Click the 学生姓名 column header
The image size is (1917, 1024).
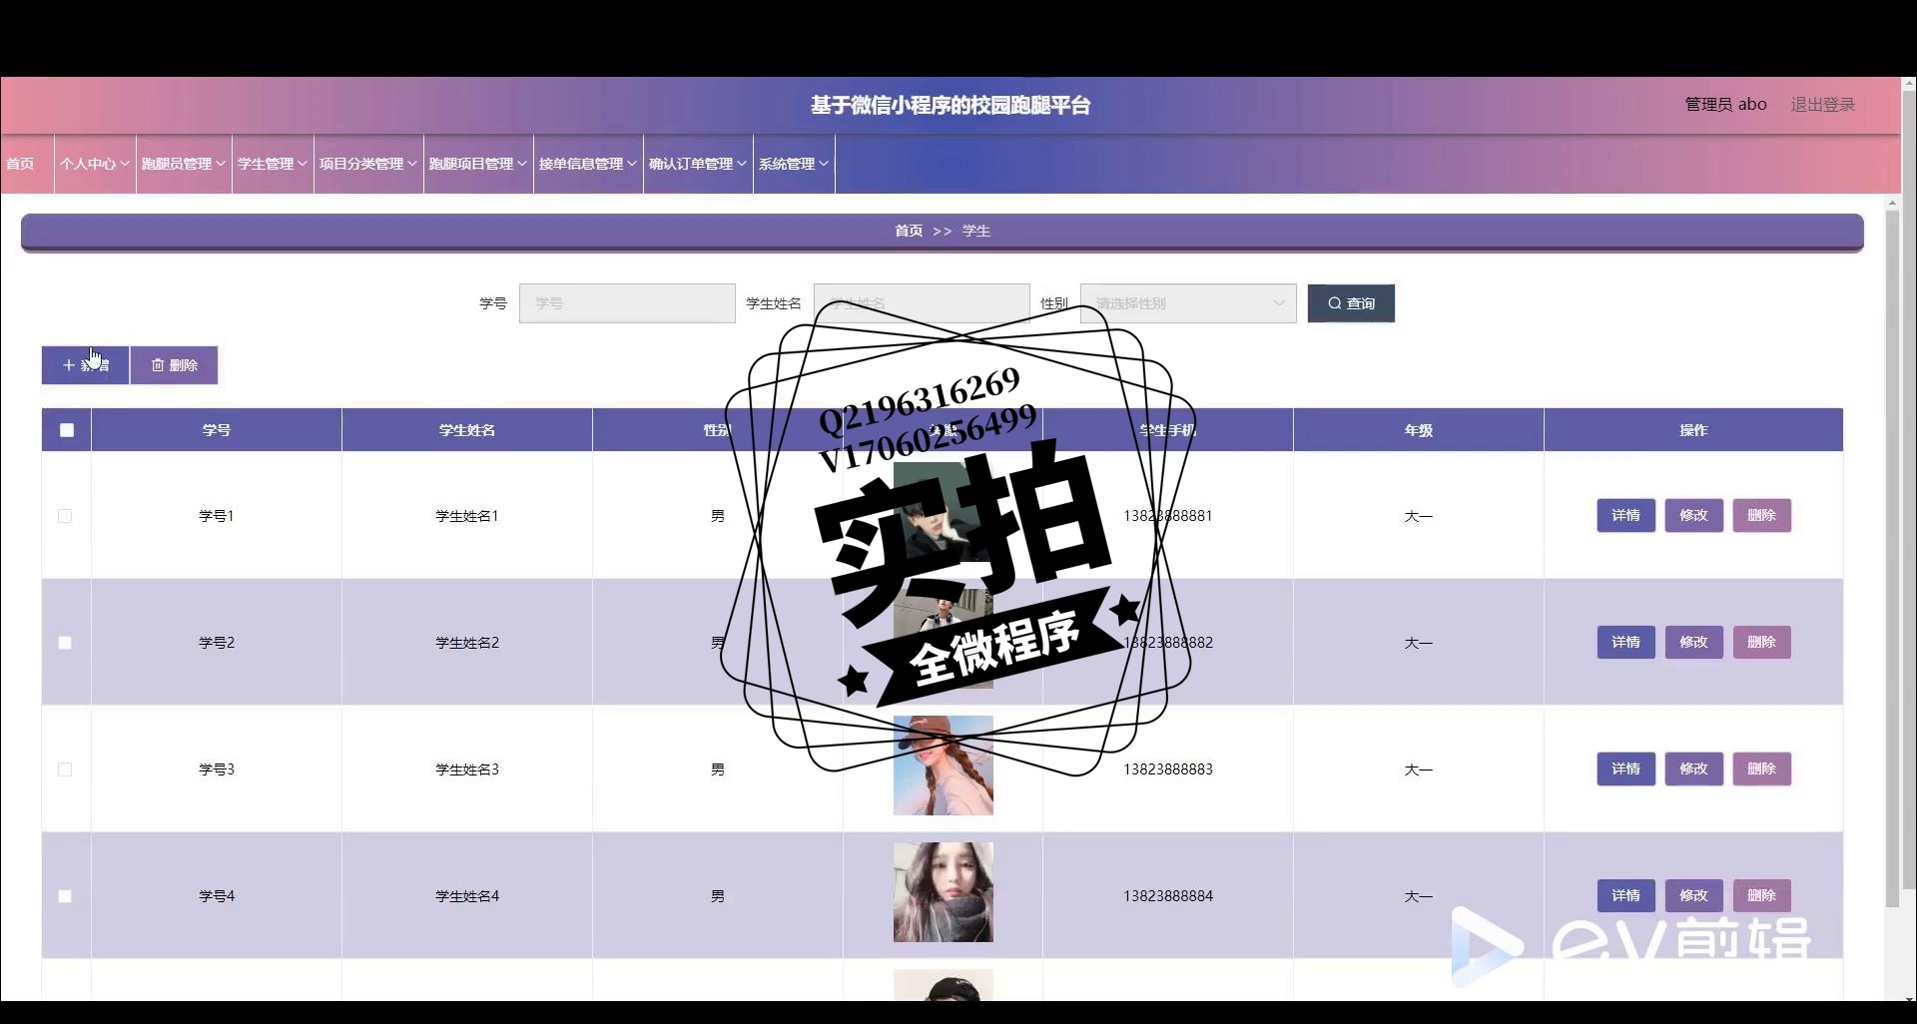coord(467,430)
